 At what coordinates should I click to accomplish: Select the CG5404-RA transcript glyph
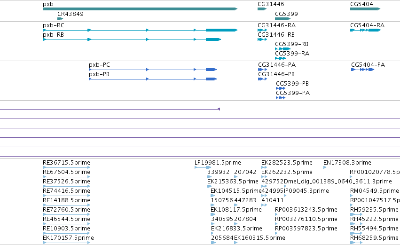pyautogui.click(x=365, y=30)
